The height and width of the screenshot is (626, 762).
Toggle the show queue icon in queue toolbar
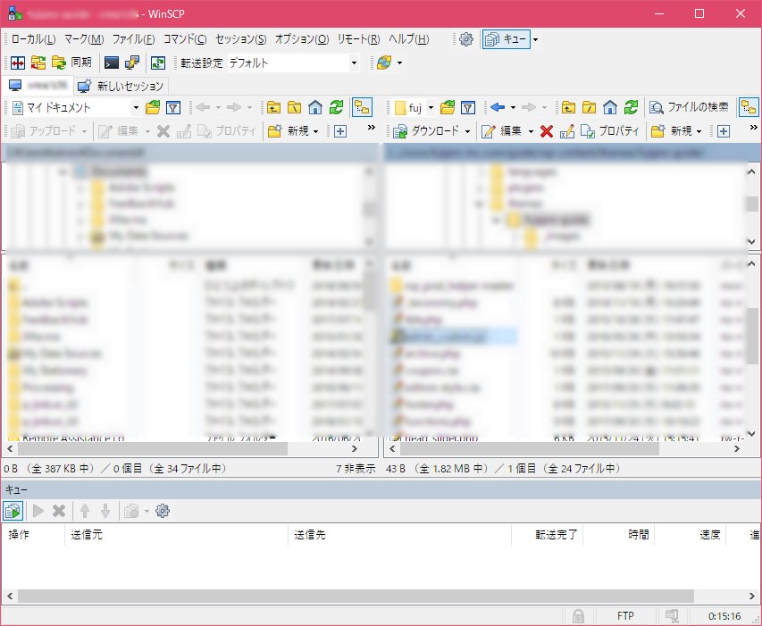point(13,511)
